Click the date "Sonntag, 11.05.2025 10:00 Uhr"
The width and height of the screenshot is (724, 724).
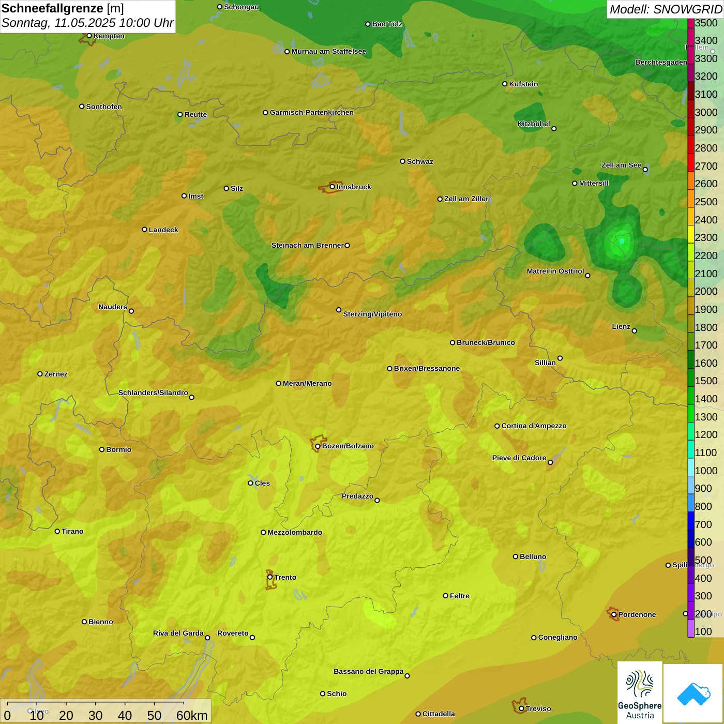coord(87,23)
